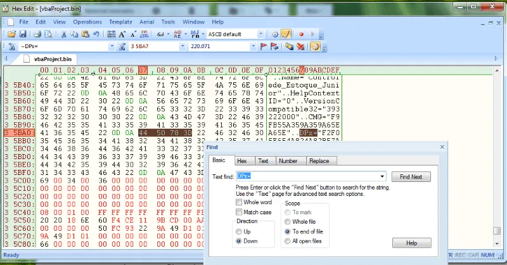
Task: Click the red Record macro icon
Action: click(x=302, y=34)
